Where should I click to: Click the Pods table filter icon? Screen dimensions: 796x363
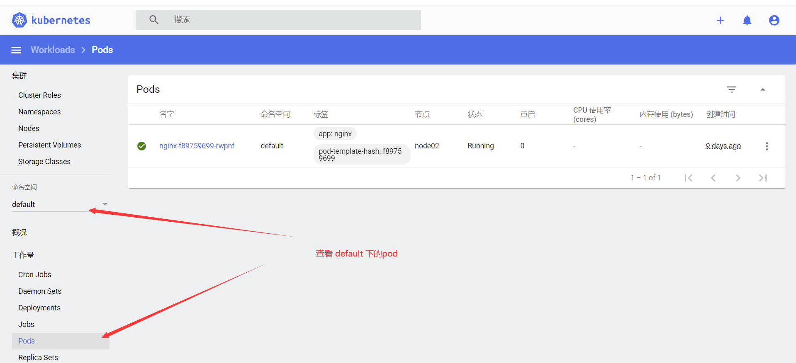pyautogui.click(x=732, y=90)
